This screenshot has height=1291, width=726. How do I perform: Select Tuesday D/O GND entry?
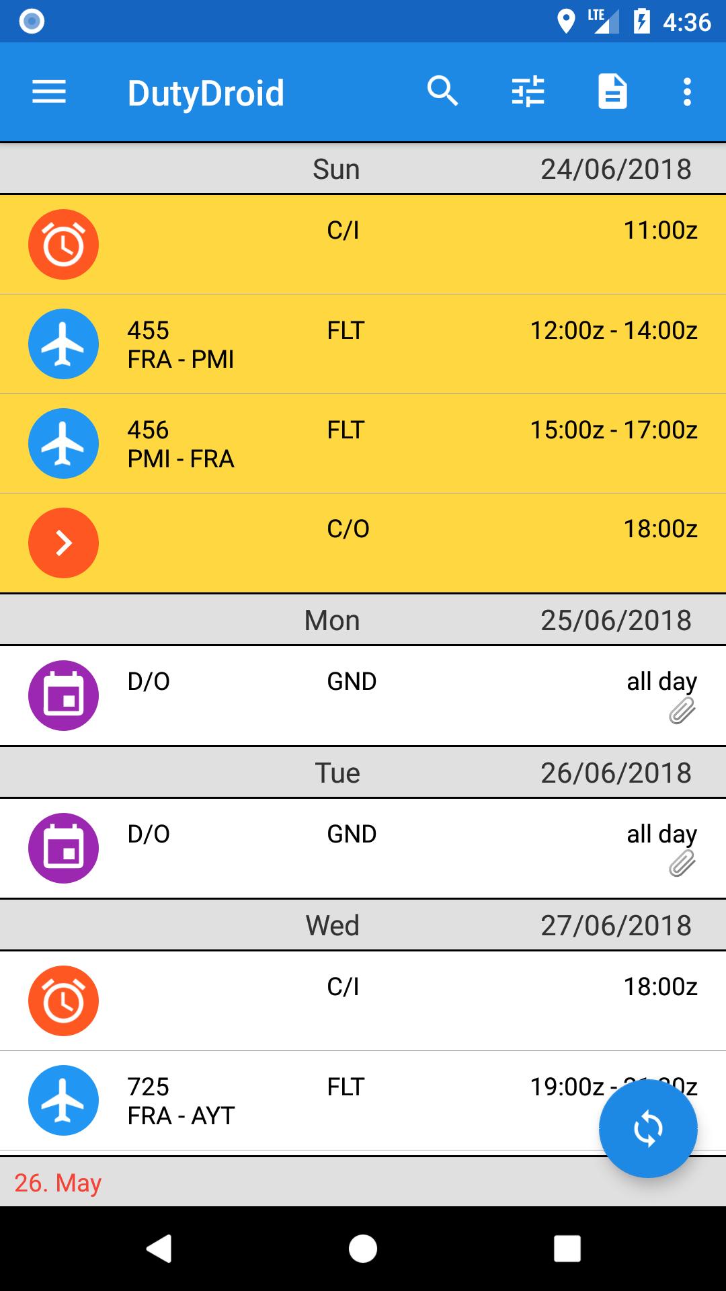coord(363,848)
